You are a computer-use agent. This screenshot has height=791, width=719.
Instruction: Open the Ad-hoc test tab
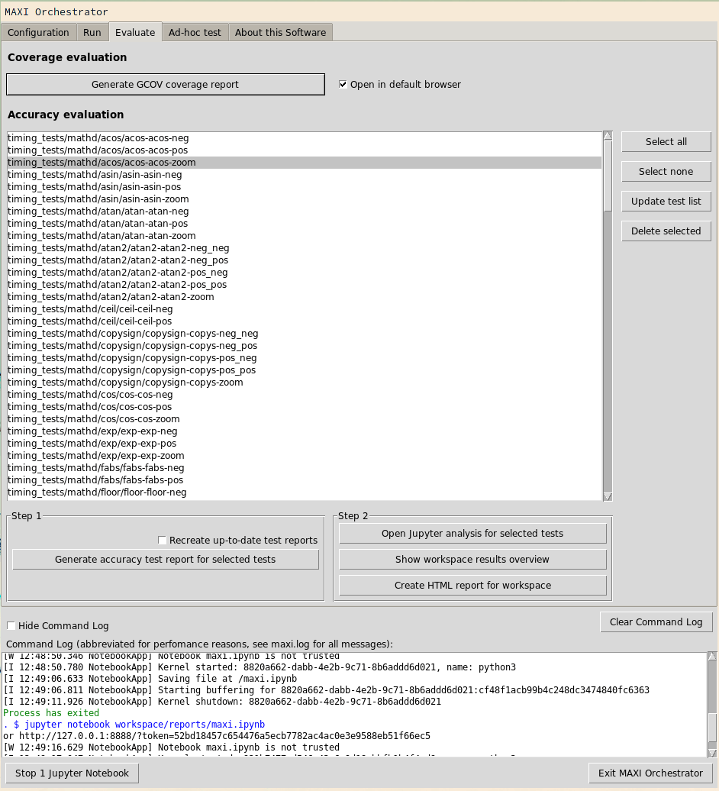[x=195, y=32]
